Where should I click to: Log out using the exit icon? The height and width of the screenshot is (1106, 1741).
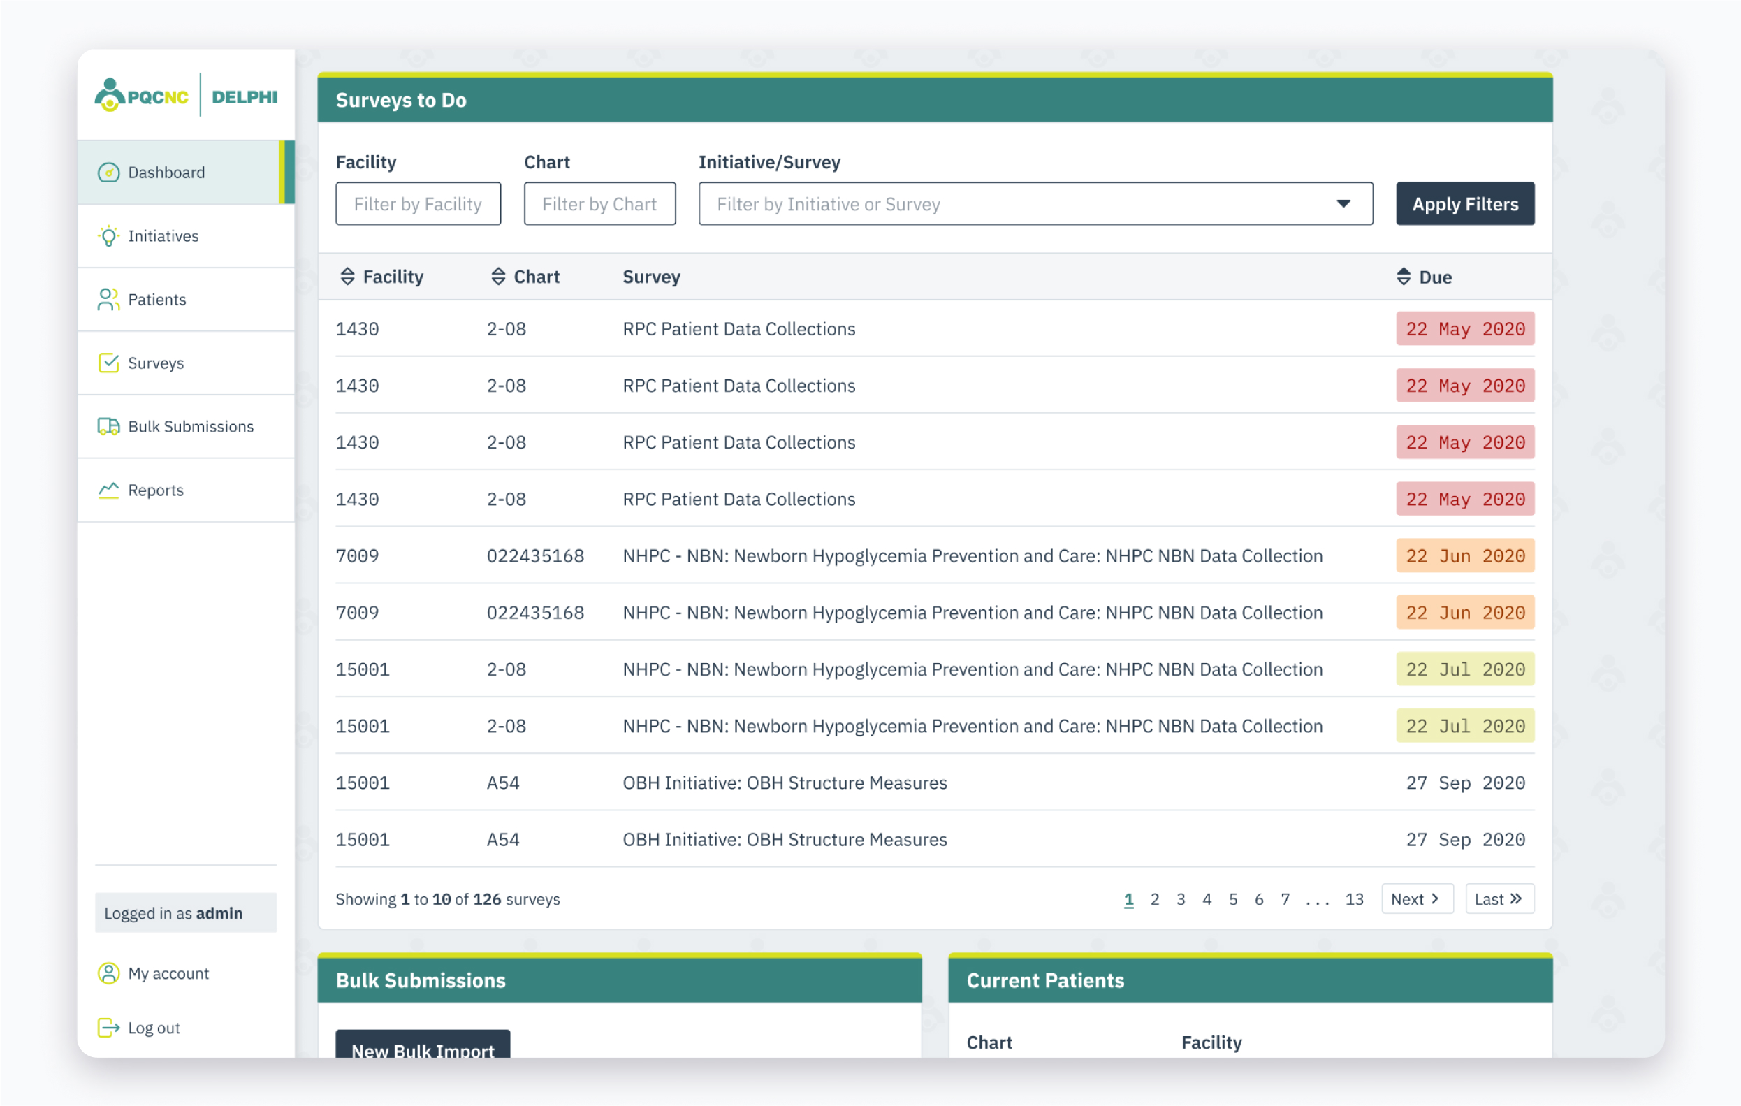tap(108, 1027)
